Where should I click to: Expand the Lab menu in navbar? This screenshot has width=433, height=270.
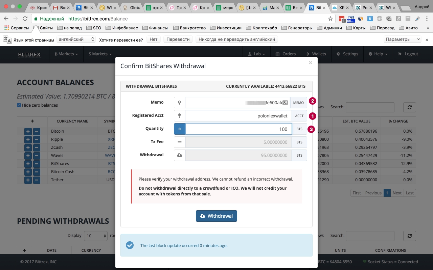click(257, 54)
